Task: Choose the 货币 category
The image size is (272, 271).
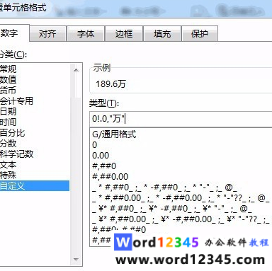Action: pos(35,91)
